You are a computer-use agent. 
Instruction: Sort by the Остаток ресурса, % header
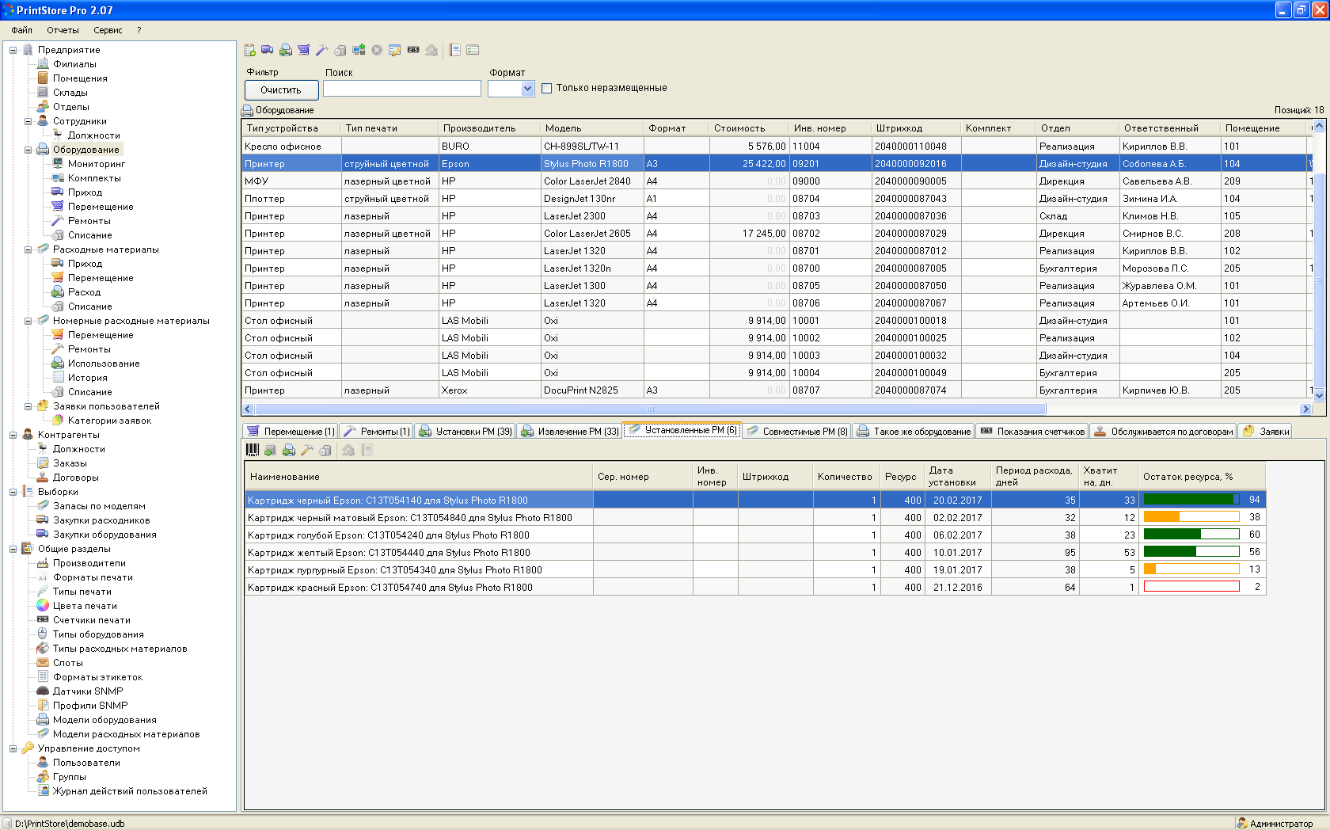pos(1202,476)
